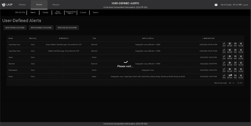Click New Radar Geozone button

tap(67, 28)
